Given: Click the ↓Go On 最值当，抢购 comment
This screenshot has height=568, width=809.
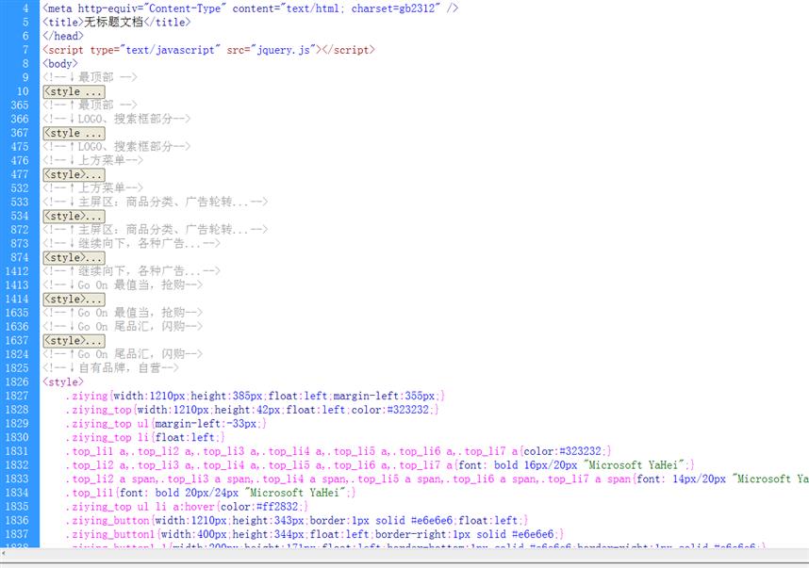Looking at the screenshot, I should click(x=123, y=285).
